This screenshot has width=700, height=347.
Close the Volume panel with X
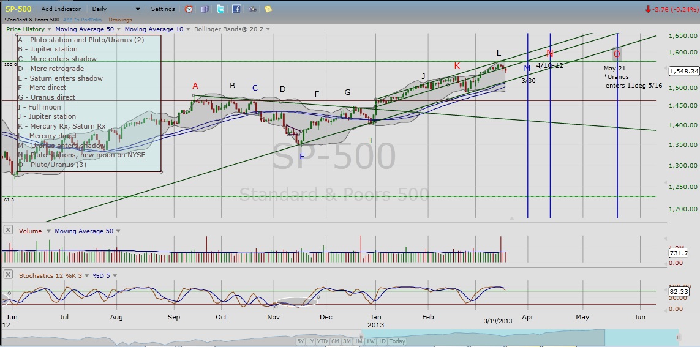(x=7, y=231)
